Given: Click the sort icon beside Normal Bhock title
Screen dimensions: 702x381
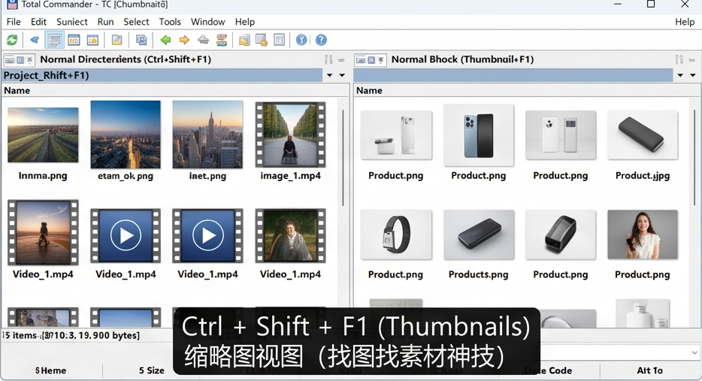Looking at the screenshot, I should (x=679, y=59).
